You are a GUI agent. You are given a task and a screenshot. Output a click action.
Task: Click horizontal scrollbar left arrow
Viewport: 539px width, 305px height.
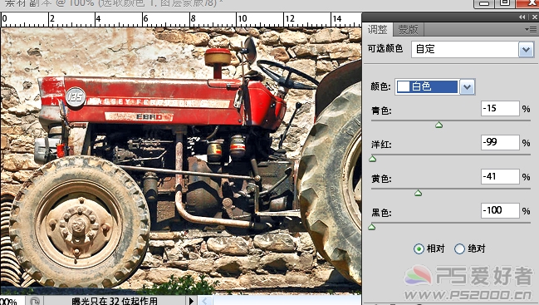pos(204,301)
